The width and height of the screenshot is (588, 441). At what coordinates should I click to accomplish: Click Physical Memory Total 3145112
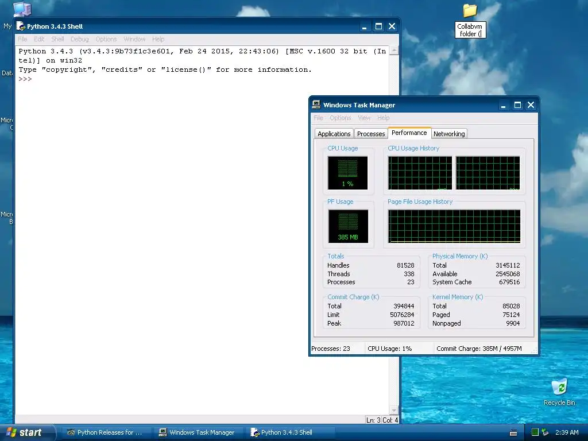[x=508, y=265]
